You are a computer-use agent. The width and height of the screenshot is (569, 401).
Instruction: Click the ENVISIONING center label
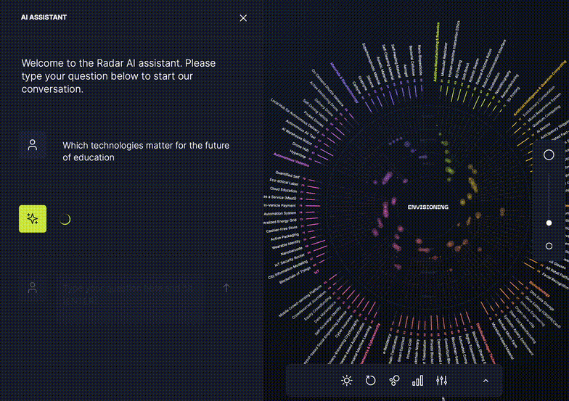(x=427, y=207)
